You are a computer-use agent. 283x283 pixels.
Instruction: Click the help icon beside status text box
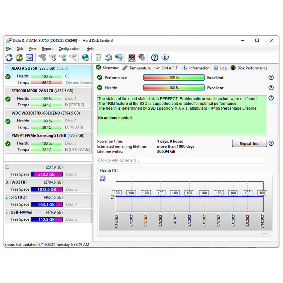coord(271,98)
